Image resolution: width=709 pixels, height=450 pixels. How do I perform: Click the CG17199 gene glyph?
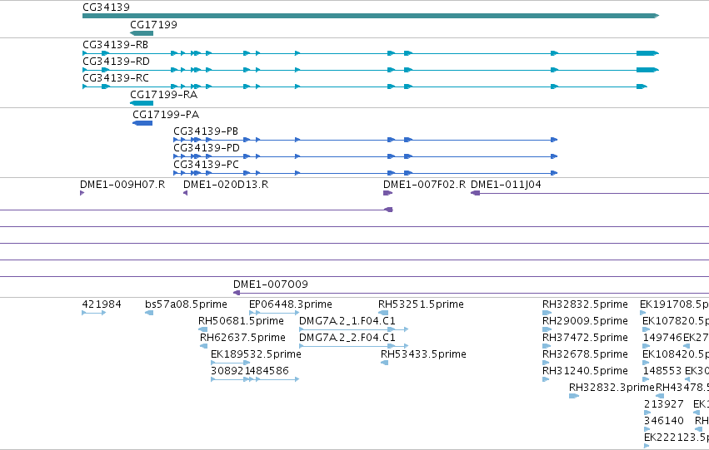tap(142, 33)
